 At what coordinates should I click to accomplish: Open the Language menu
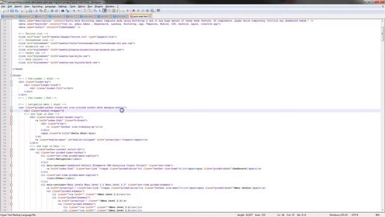click(x=50, y=7)
